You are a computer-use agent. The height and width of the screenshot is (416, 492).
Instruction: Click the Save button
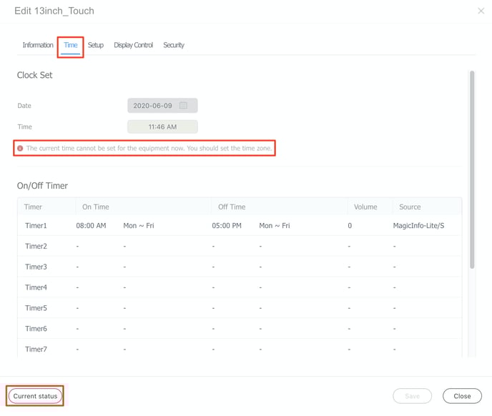(413, 396)
